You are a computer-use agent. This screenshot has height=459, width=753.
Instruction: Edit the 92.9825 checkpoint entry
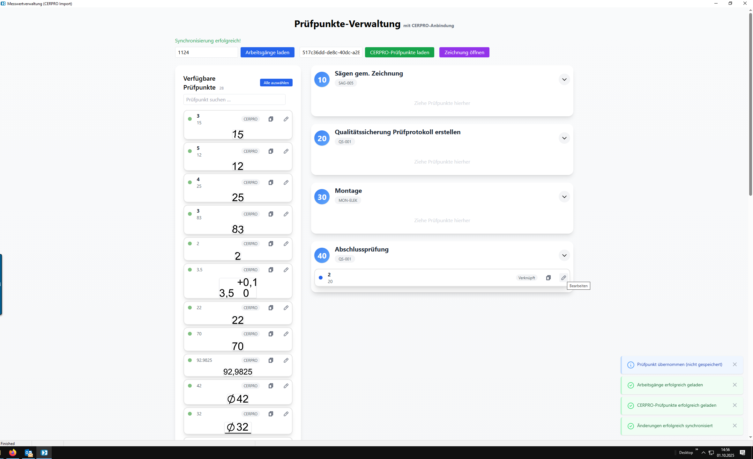(286, 360)
